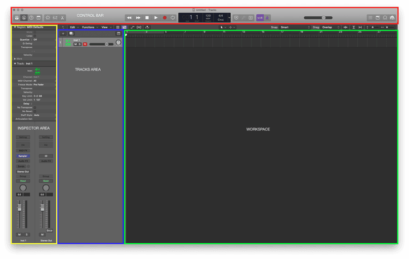Toggle the Replace mode button
Screen dimensions: 409x259
(236, 18)
